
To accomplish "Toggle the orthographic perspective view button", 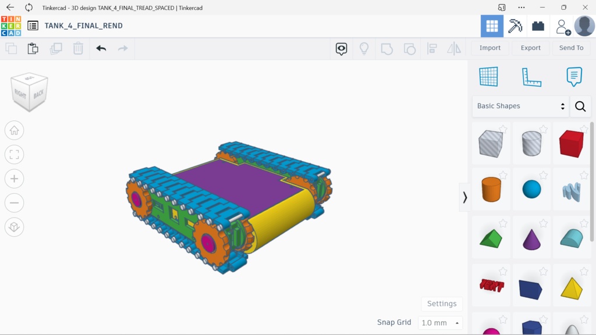I will (x=14, y=227).
